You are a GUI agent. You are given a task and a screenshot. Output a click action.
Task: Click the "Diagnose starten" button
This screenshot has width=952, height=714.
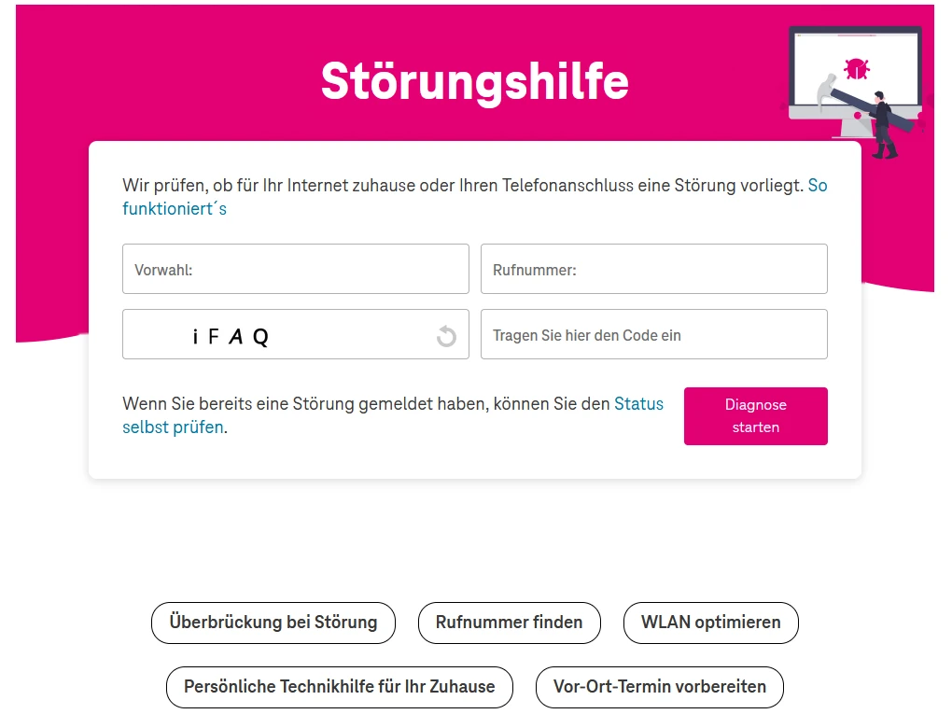tap(755, 415)
